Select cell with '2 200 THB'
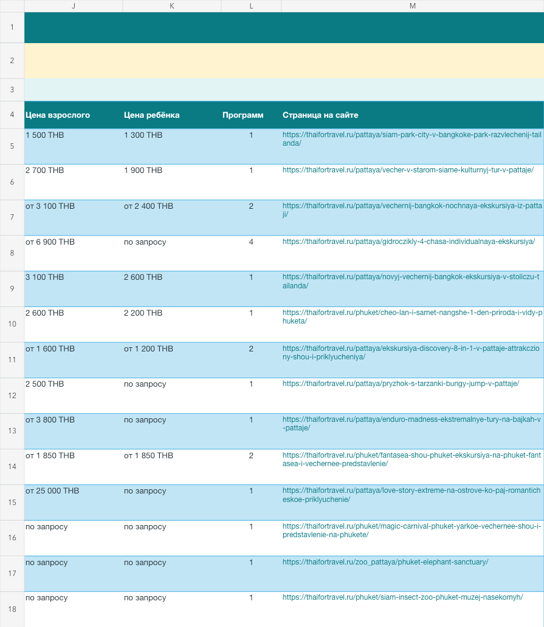The width and height of the screenshot is (544, 627). coord(172,324)
